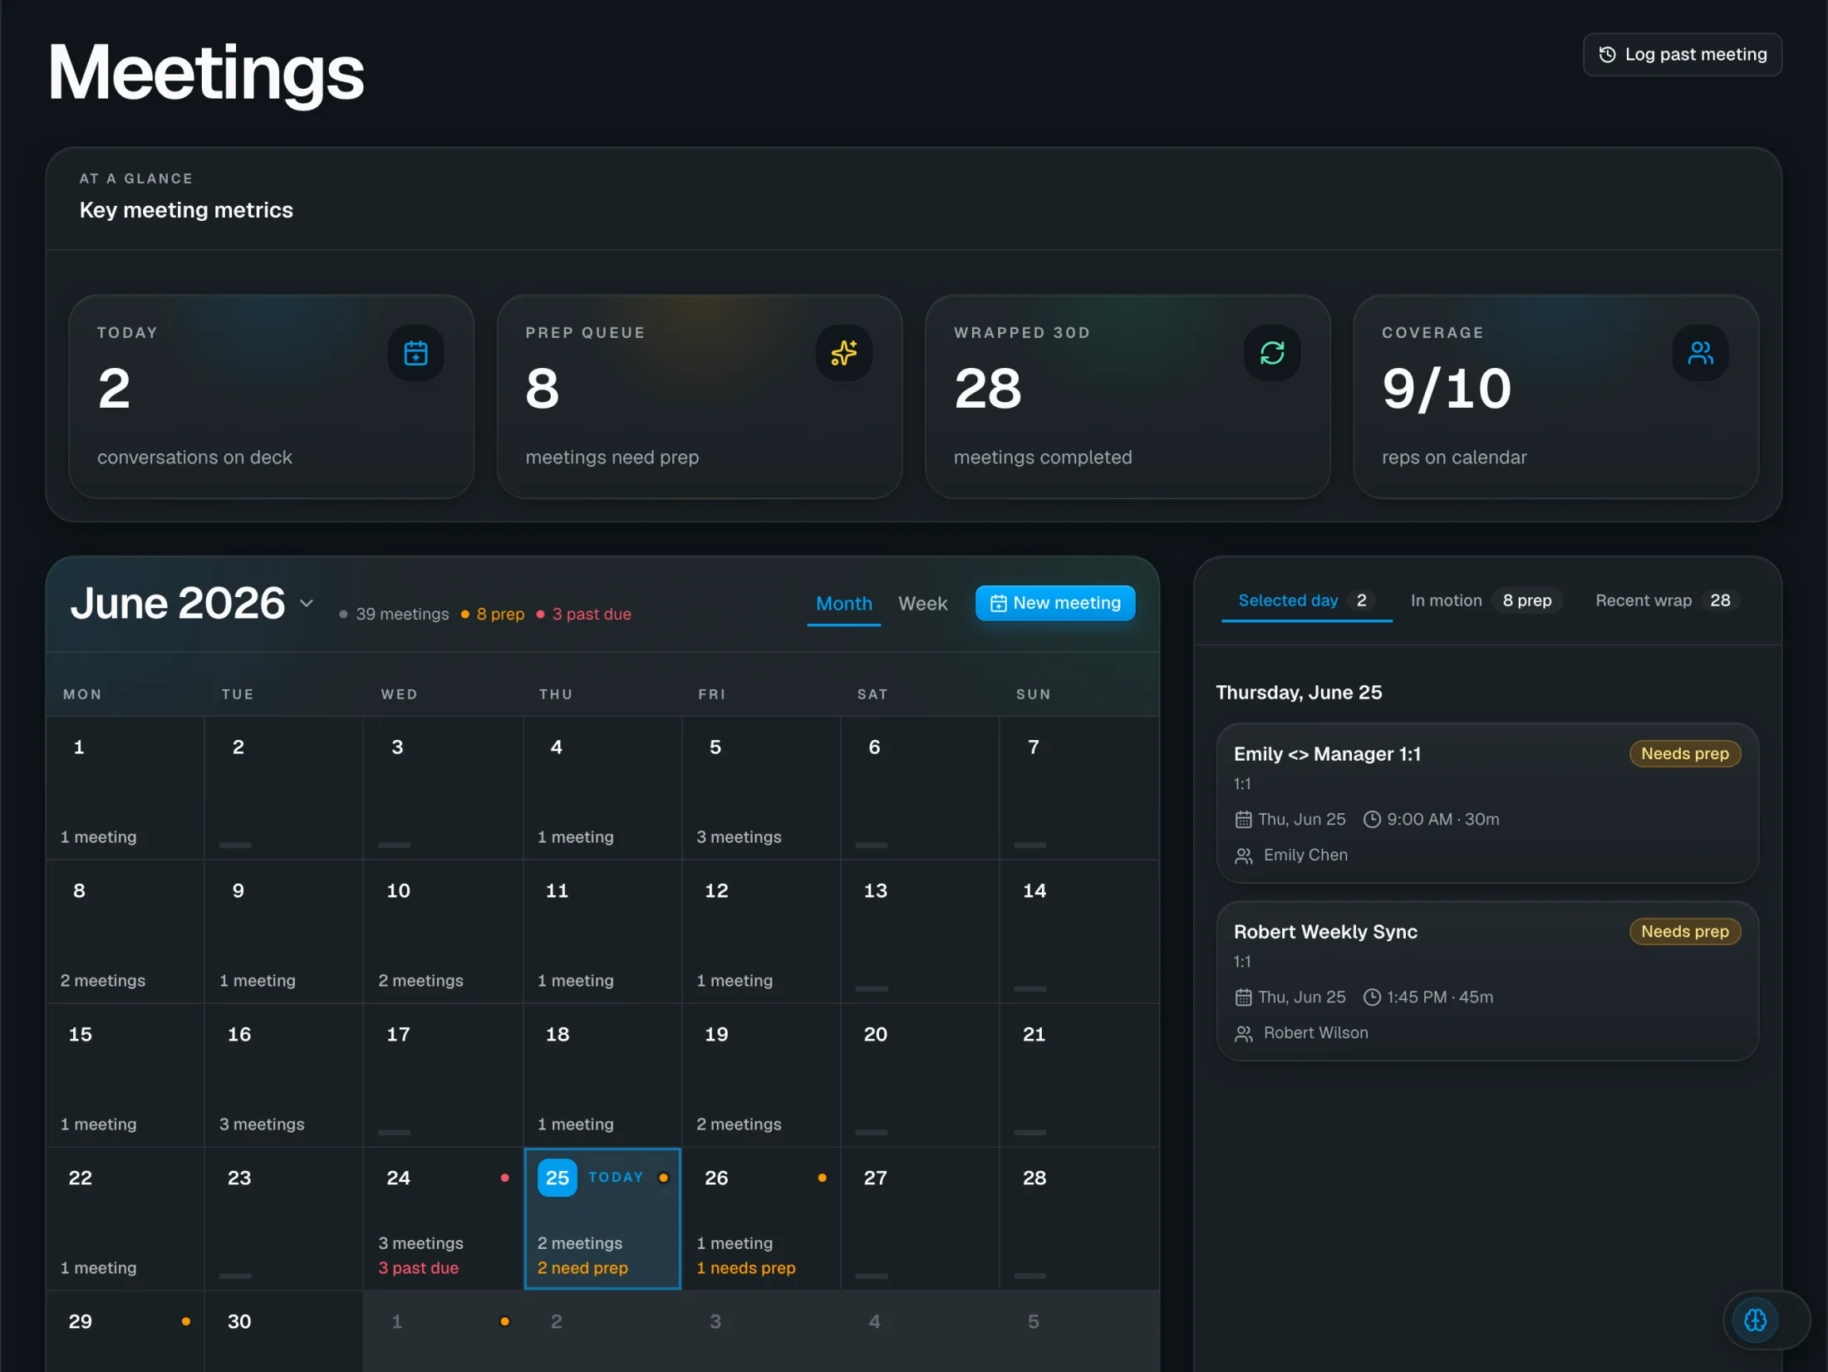The height and width of the screenshot is (1372, 1828).
Task: Click '2 need prep' text on June 25
Action: 582,1268
